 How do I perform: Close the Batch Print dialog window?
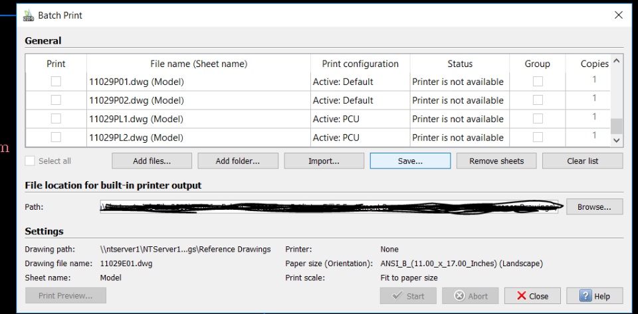click(x=619, y=15)
